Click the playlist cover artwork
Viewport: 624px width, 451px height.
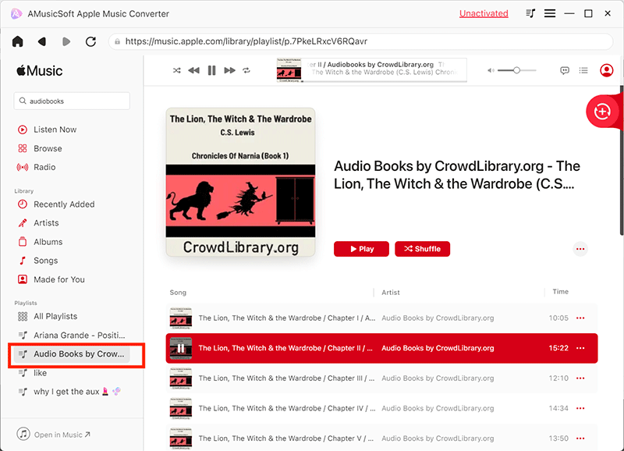240,182
